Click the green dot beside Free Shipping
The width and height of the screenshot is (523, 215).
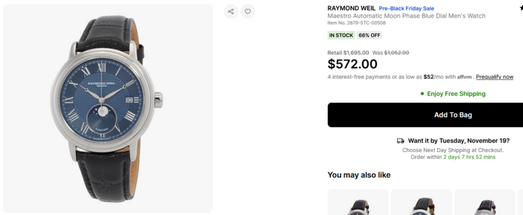point(422,94)
